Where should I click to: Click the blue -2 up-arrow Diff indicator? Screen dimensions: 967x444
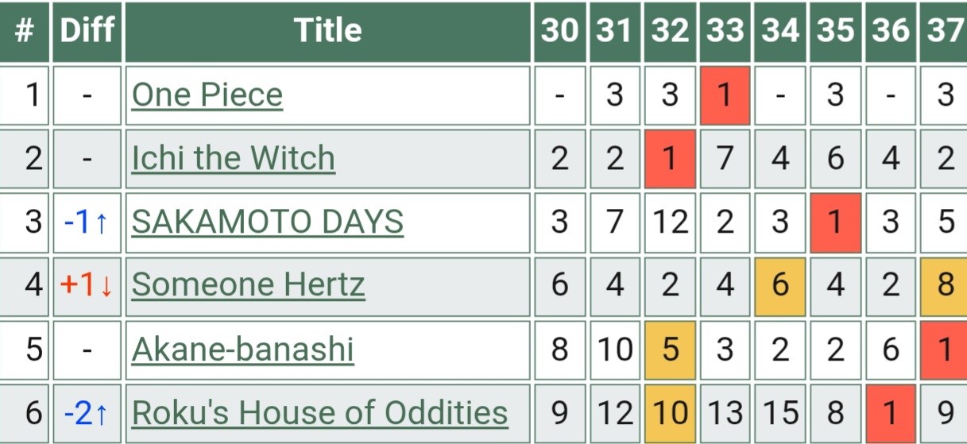(x=87, y=413)
